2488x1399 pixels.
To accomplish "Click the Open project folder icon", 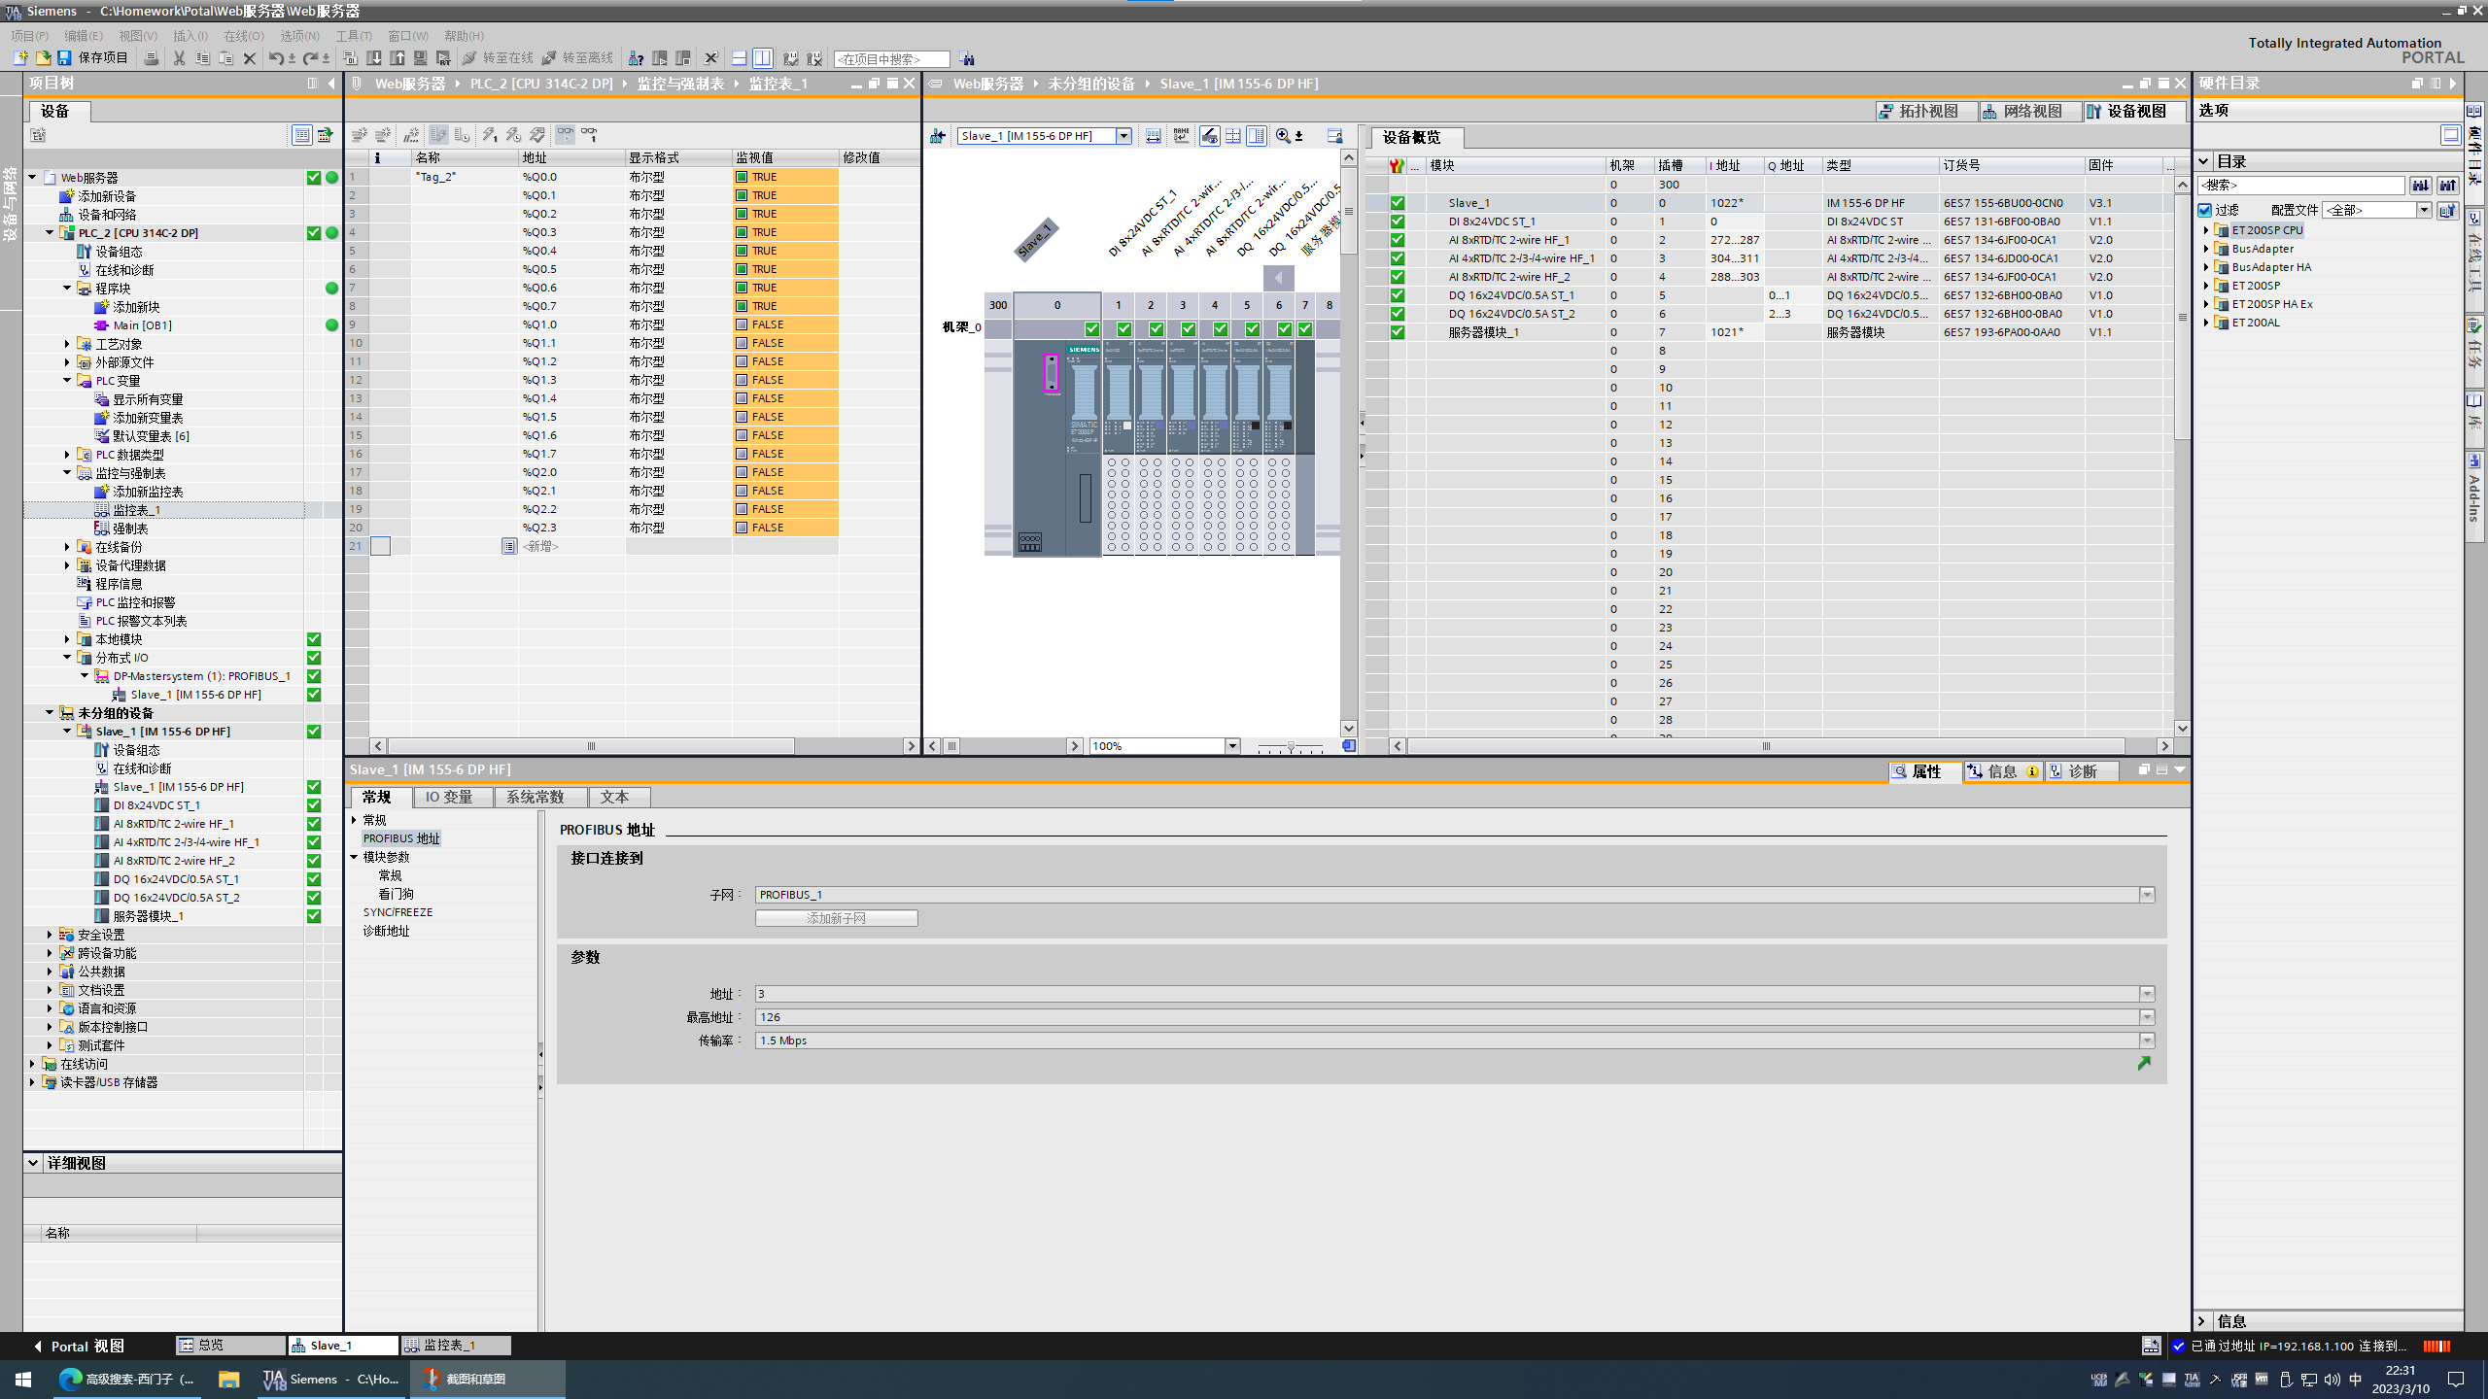I will click(43, 58).
